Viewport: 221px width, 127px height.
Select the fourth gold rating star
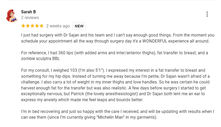click(37, 26)
